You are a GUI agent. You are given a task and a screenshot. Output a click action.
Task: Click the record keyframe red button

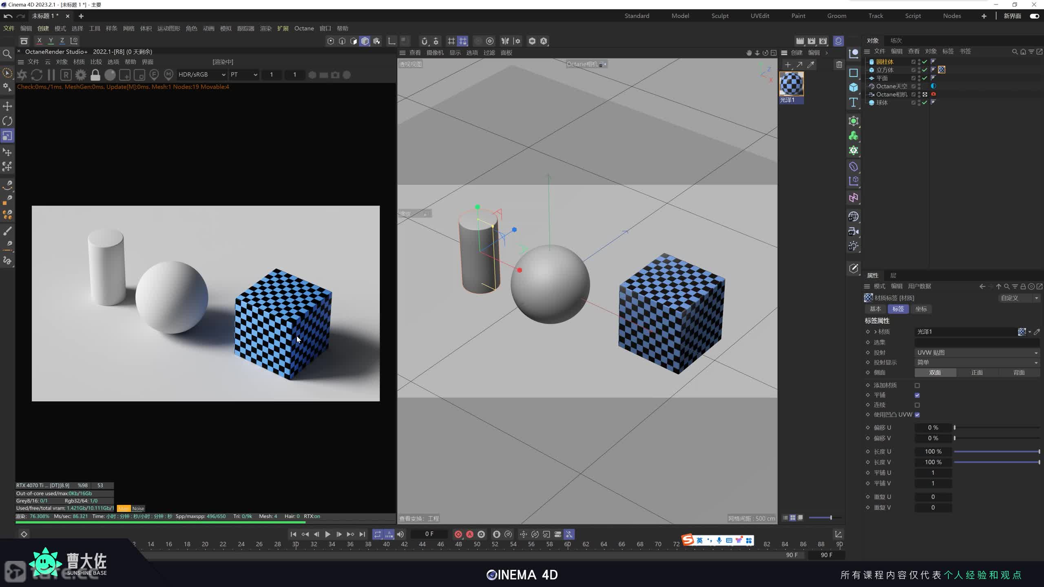tap(458, 534)
